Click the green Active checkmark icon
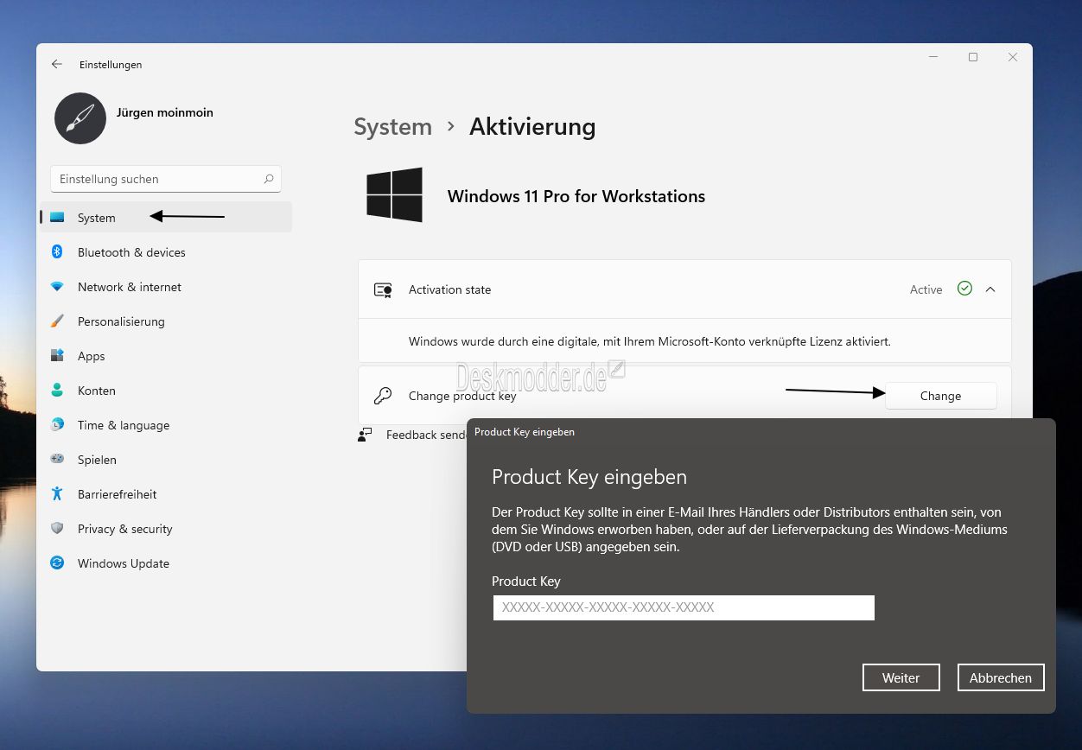 coord(965,289)
